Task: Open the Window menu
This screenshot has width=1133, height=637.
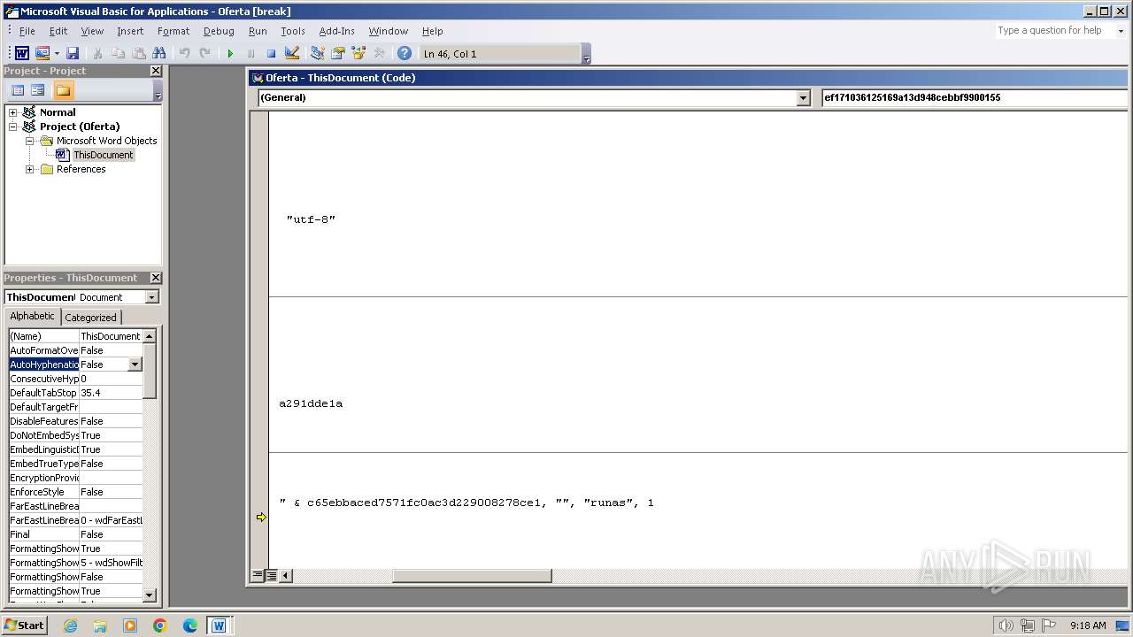Action: [389, 31]
